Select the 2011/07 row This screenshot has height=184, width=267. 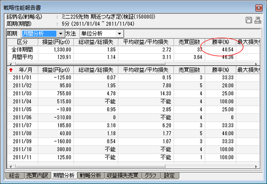133,125
